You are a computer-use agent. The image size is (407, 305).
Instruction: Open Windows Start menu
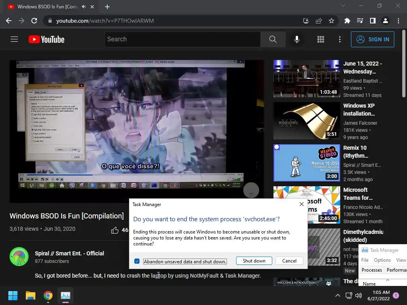click(x=13, y=295)
